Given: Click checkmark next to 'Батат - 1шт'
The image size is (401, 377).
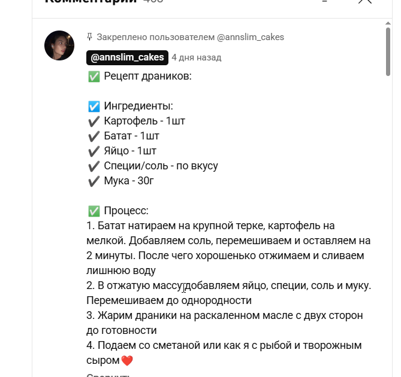Looking at the screenshot, I should pos(94,136).
